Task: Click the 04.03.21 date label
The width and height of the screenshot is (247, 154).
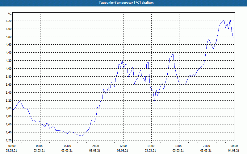Action: pyautogui.click(x=234, y=150)
